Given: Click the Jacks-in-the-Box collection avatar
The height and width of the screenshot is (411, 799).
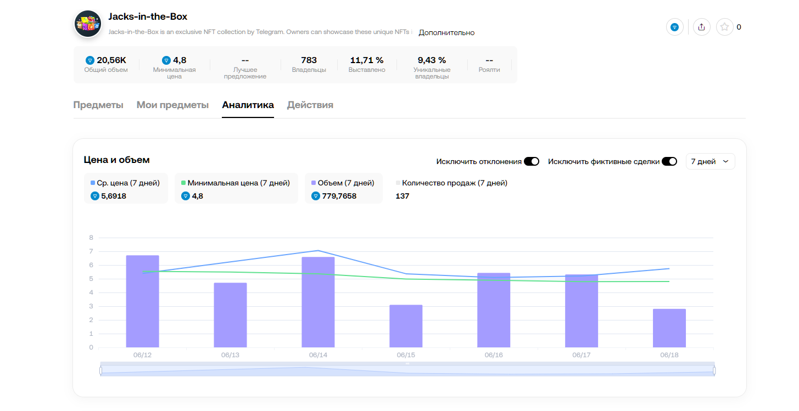Looking at the screenshot, I should pos(88,24).
